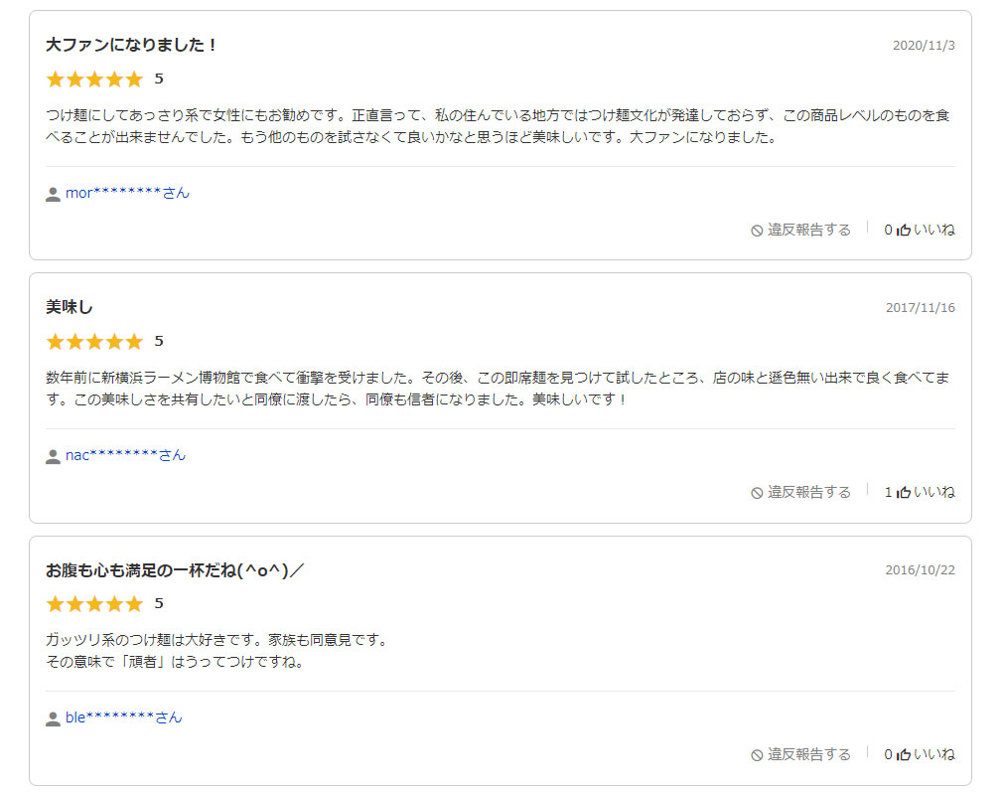1003x793 pixels.
Task: Like the 美味し review via thumbs-up icon
Action: coord(904,492)
